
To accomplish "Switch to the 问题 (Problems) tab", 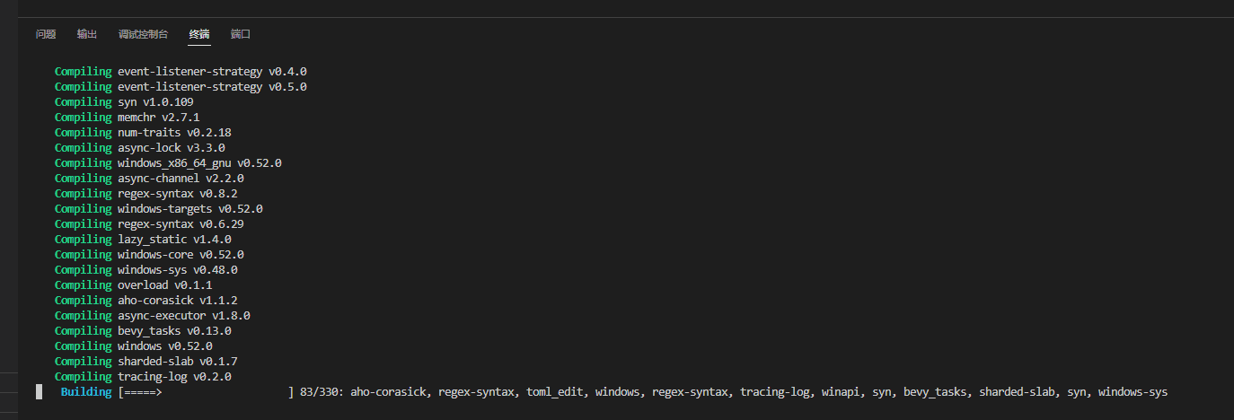I will coord(46,34).
